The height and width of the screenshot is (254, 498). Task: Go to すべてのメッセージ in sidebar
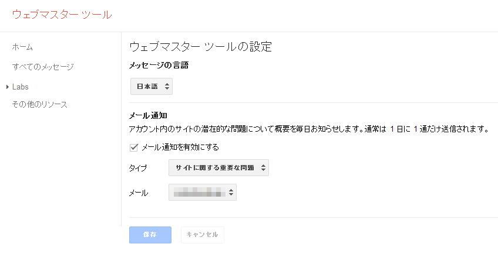click(43, 67)
